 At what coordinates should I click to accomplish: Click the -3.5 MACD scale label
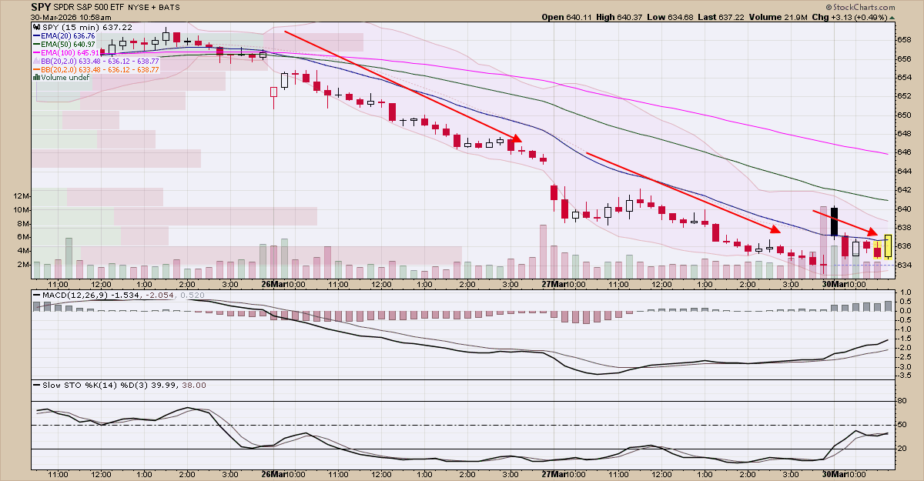coord(903,376)
